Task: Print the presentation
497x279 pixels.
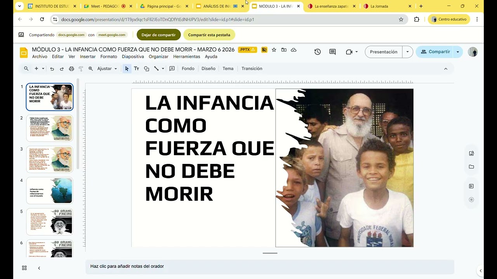Action: click(x=71, y=69)
